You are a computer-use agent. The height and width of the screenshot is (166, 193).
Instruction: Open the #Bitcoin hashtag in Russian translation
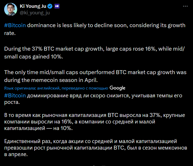[15, 96]
